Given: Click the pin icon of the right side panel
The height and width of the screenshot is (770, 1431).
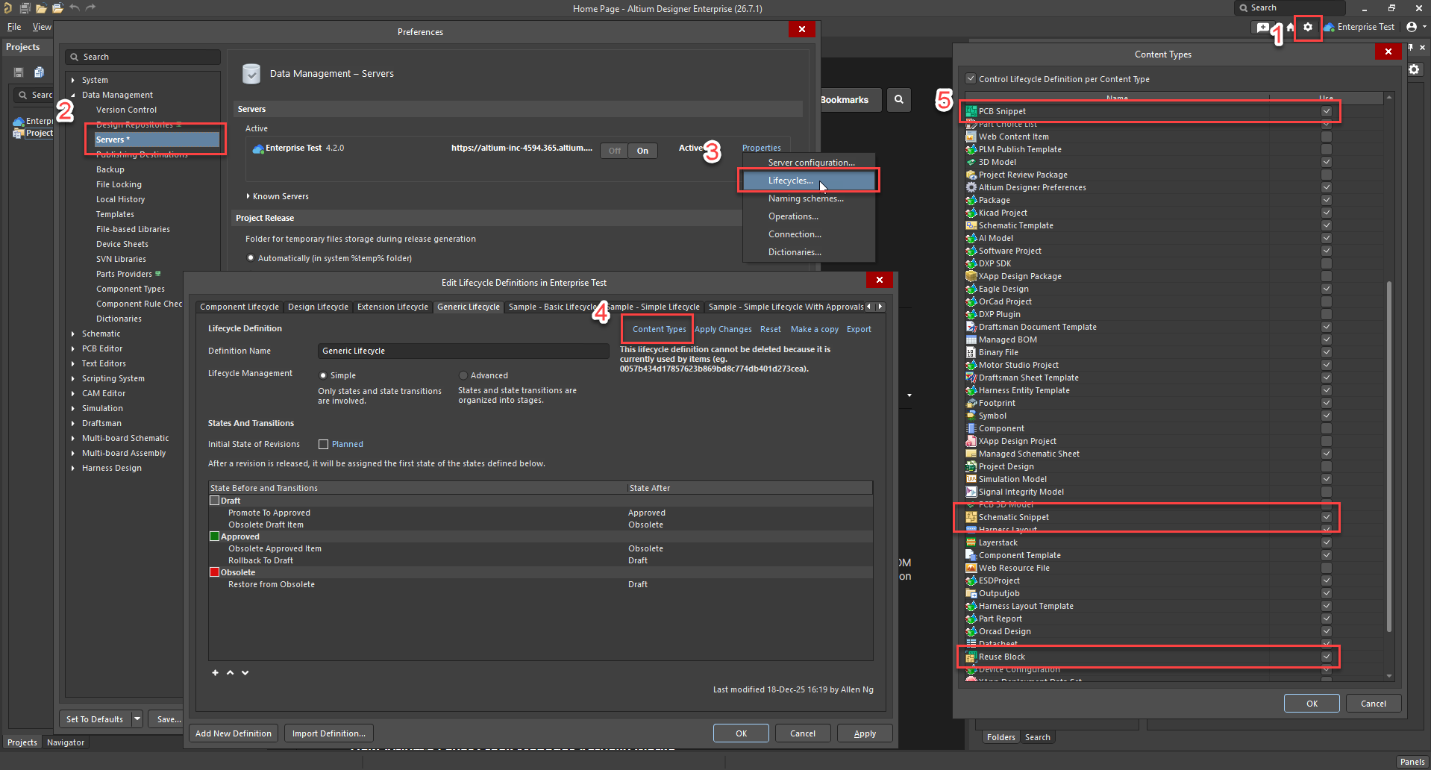Looking at the screenshot, I should [x=1411, y=48].
